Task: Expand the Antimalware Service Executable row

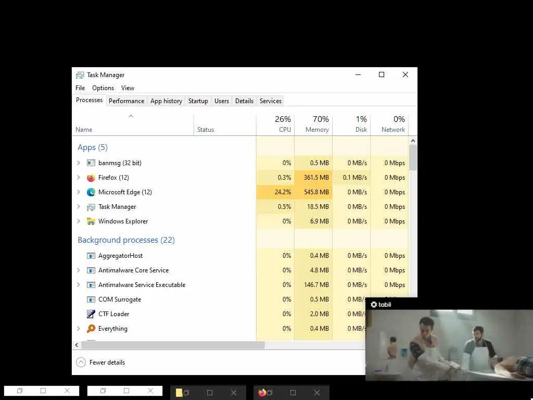Action: point(79,285)
